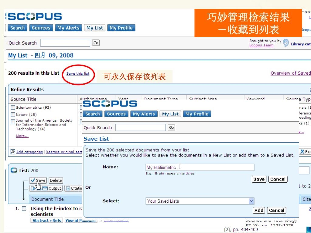The height and width of the screenshot is (233, 311).
Task: Open article Using the h-index to rank scientists
Action: 56,211
